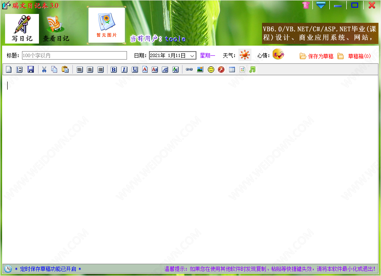Viewport: 381px width, 276px height.
Task: Select the 写日记 tab
Action: pos(22,29)
